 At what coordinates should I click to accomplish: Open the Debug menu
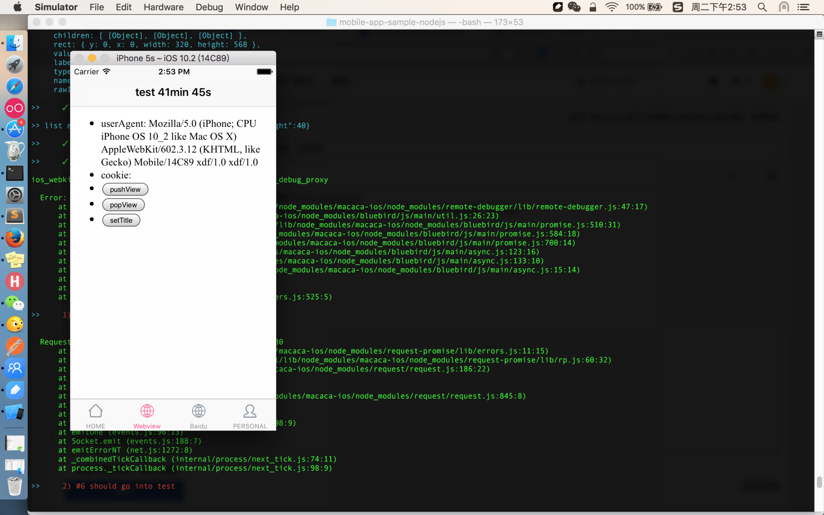point(209,7)
